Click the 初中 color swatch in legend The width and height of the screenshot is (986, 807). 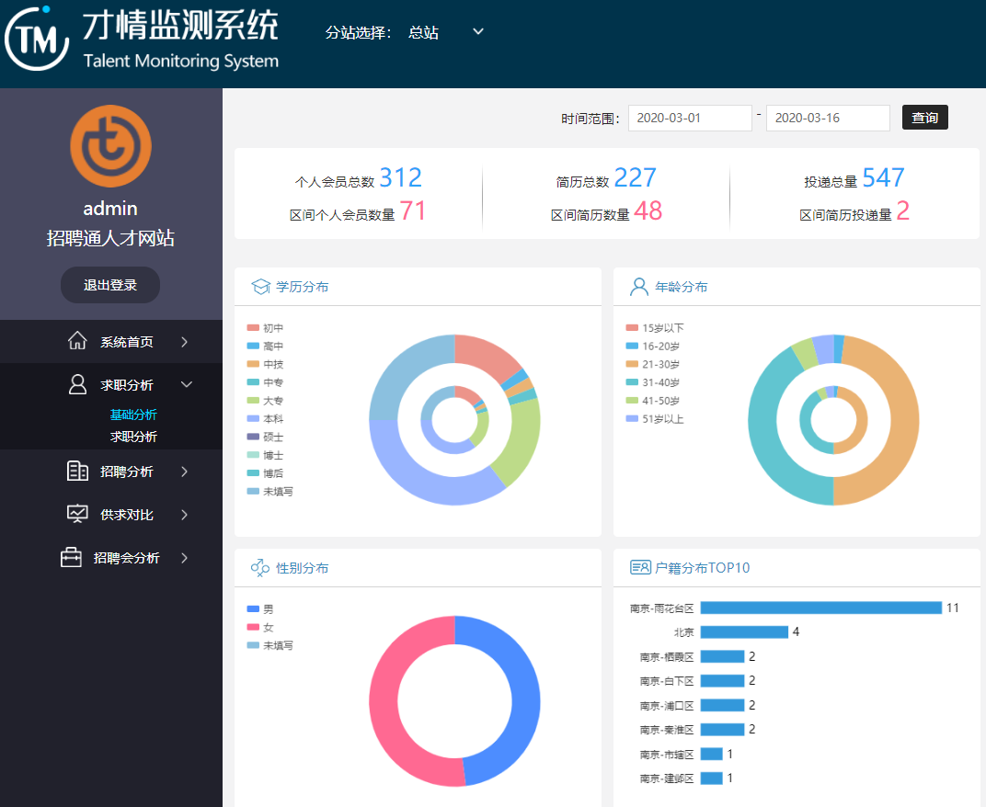(253, 327)
